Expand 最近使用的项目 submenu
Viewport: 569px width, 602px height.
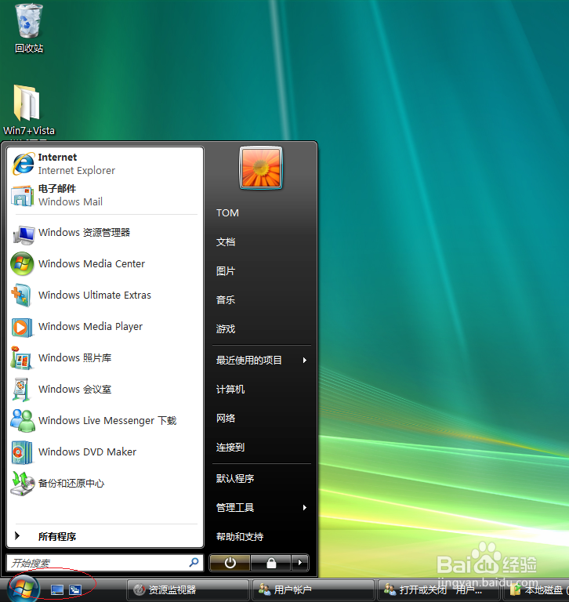click(x=262, y=360)
